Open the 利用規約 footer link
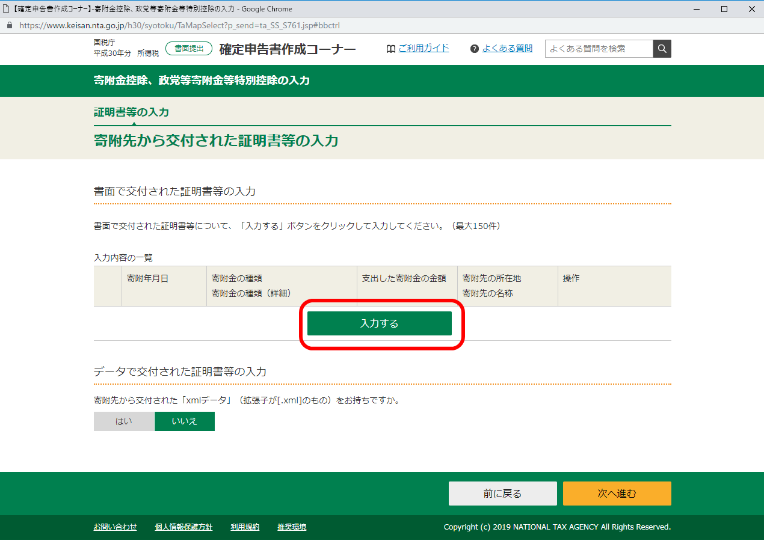This screenshot has height=541, width=764. pyautogui.click(x=245, y=527)
